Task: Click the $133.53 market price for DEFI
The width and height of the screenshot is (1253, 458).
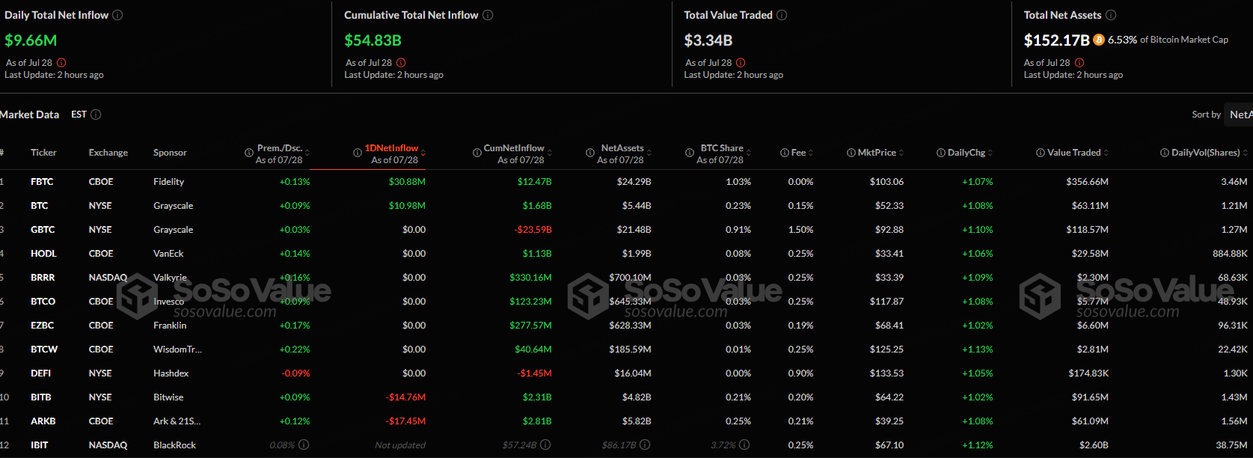Action: click(x=886, y=373)
